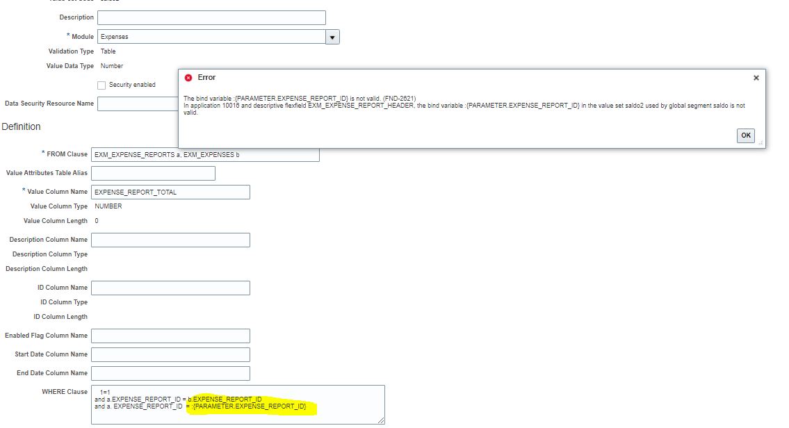Click the Security enabled label text
789x428 pixels.
click(x=132, y=85)
